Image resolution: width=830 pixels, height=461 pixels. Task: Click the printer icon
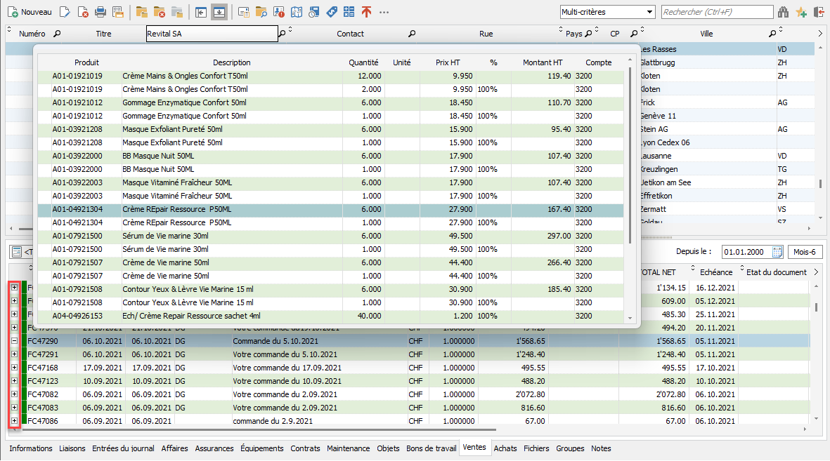tap(100, 12)
